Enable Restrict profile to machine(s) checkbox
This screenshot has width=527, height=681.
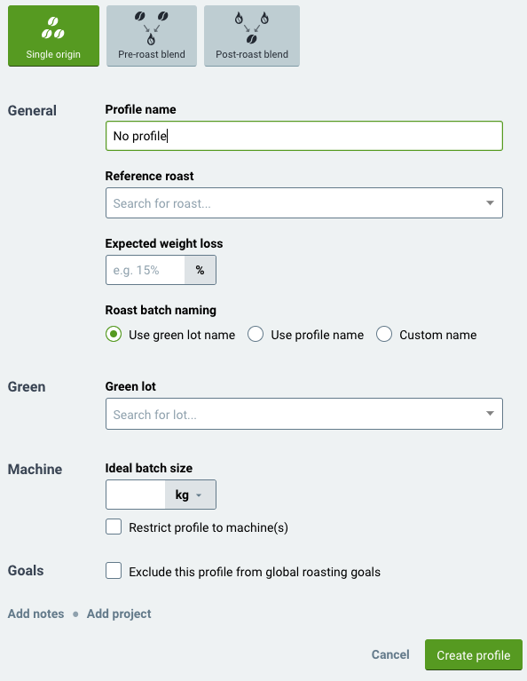(x=114, y=527)
